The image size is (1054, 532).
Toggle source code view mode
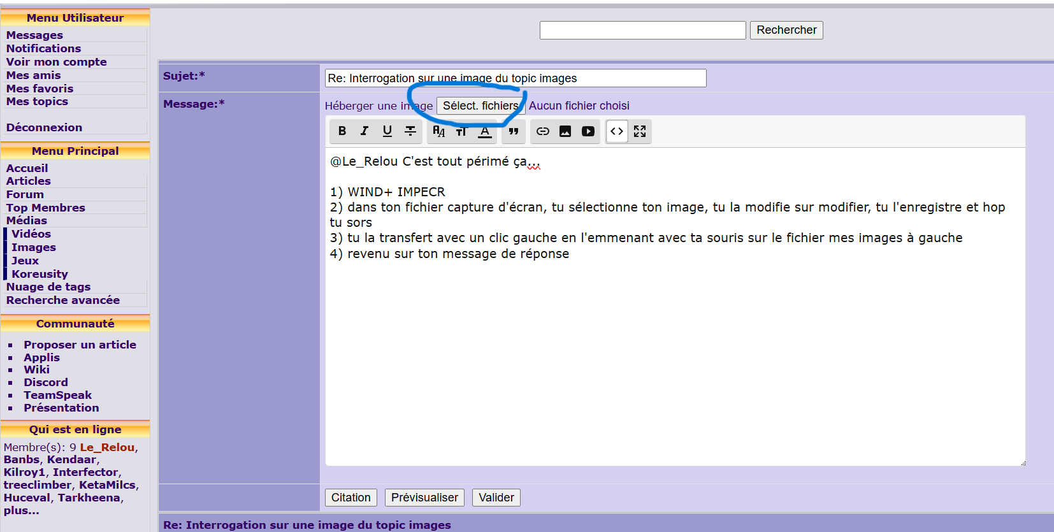(617, 131)
